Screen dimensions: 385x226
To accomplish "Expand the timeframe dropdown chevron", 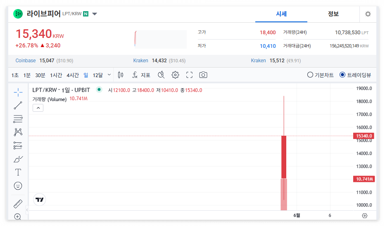I will 109,75.
